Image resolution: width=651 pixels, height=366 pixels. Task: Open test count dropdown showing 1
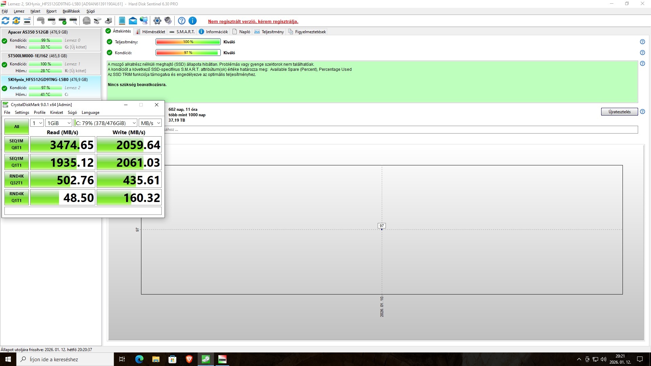coord(37,123)
